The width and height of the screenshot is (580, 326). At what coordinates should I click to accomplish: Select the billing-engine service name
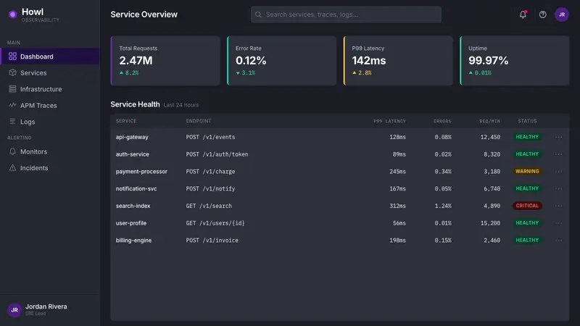[x=133, y=241]
